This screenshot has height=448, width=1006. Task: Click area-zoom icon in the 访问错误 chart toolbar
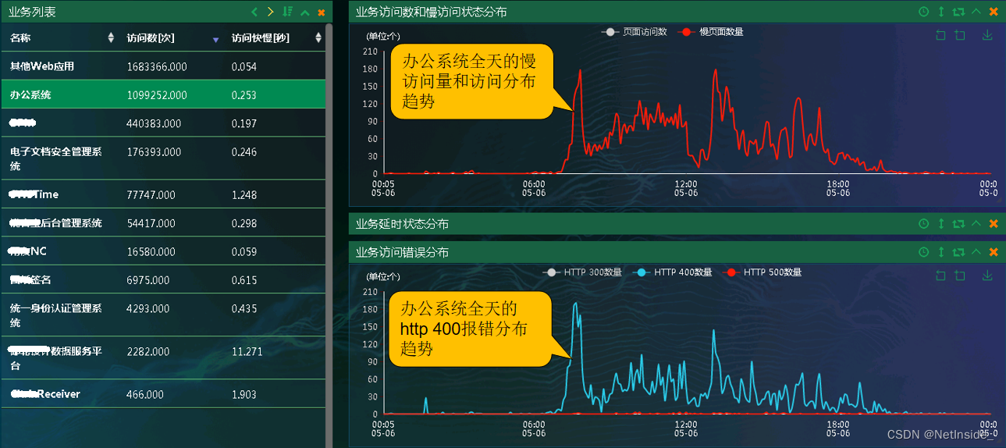960,276
